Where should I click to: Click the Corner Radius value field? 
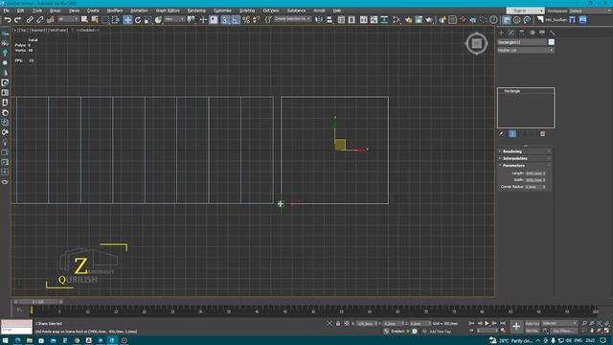(x=534, y=187)
